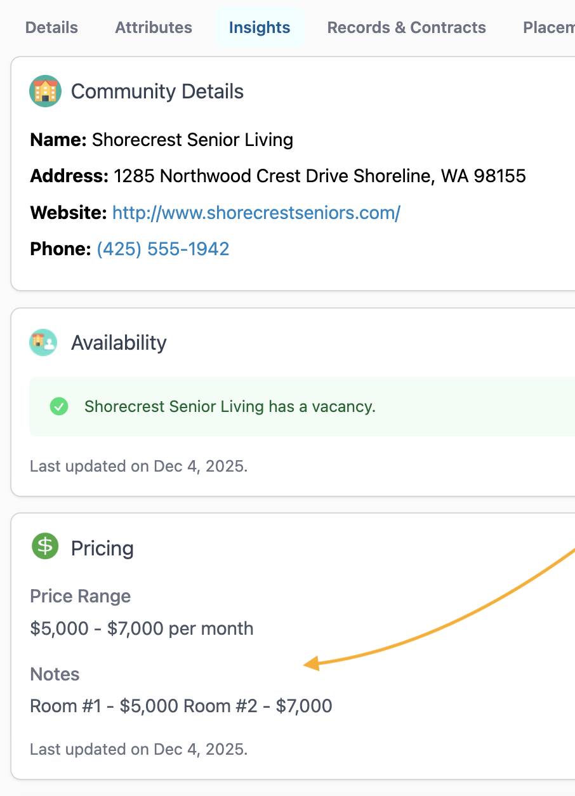Open the shorecrestseniors.com website link
Screen dimensions: 575x796
pos(256,213)
